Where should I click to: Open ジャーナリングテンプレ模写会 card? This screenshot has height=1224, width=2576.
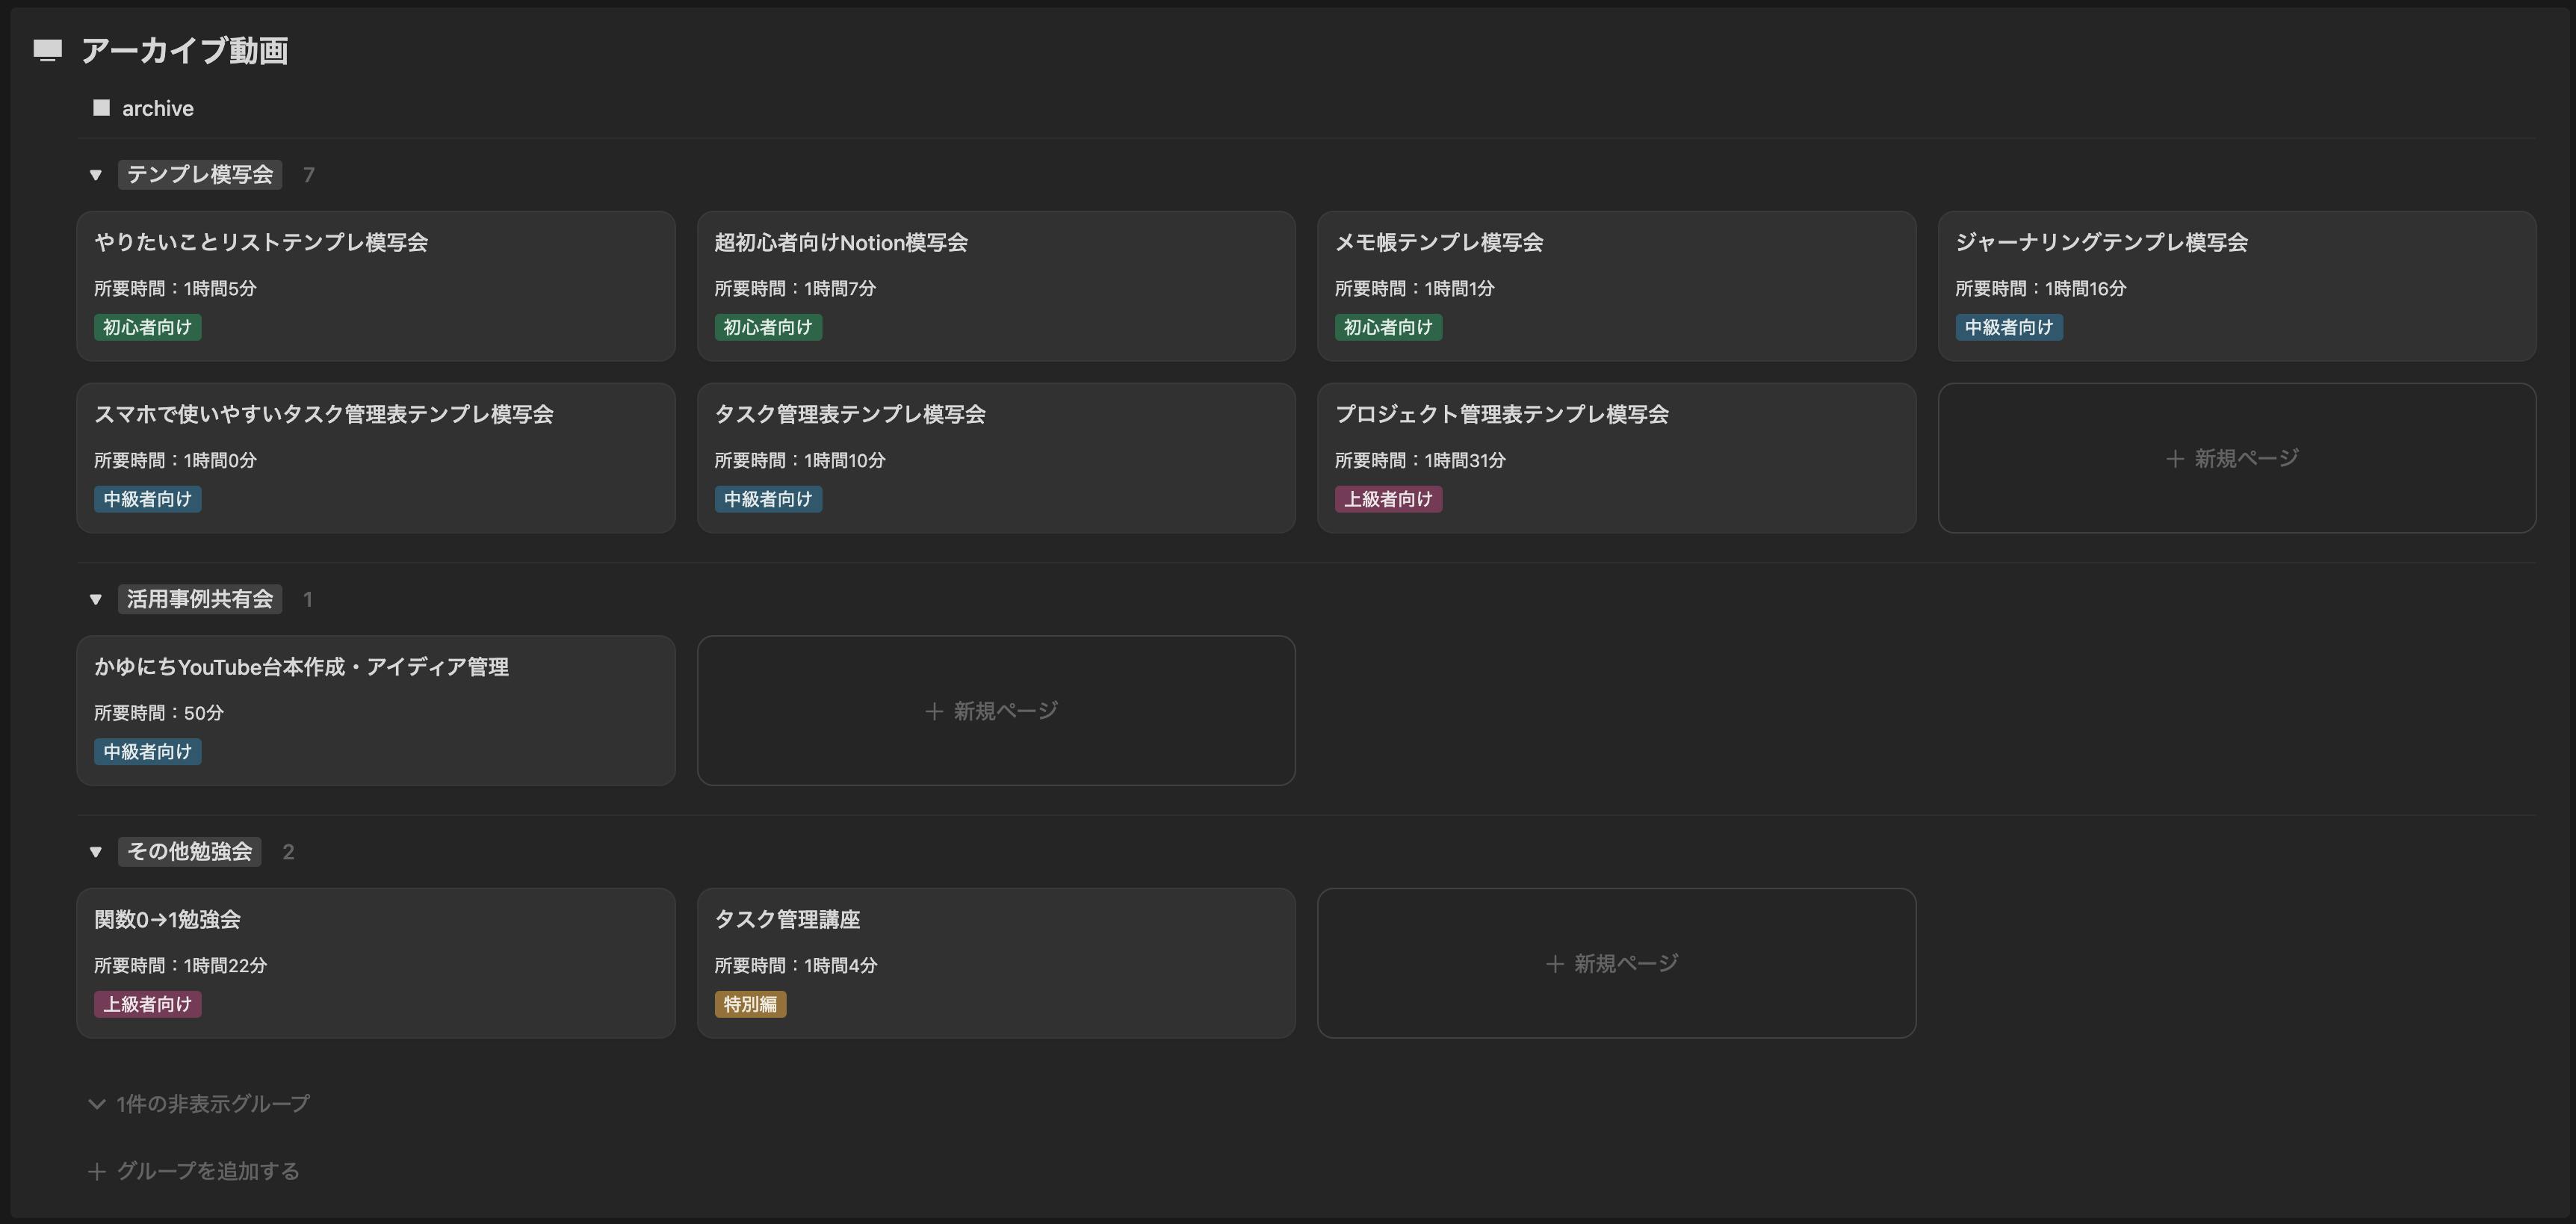(2237, 286)
